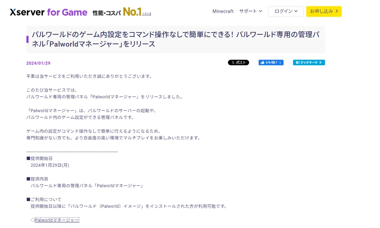Image resolution: width=380 pixels, height=228 pixels.
Task: Click the yellow お申し込み button
Action: 324,11
